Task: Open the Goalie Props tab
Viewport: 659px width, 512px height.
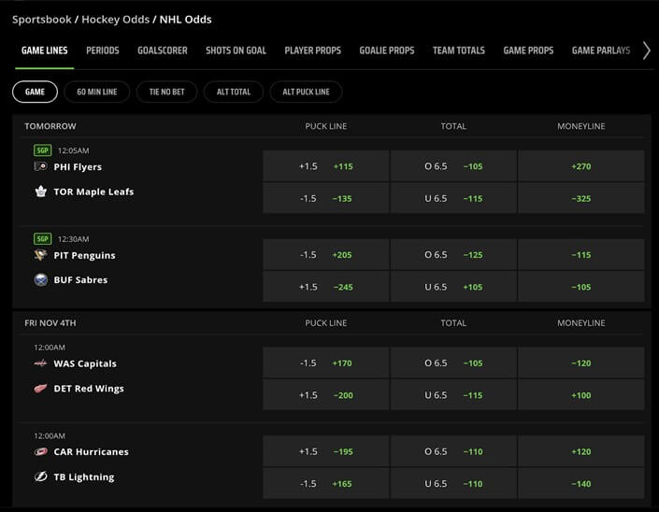Action: 387,50
